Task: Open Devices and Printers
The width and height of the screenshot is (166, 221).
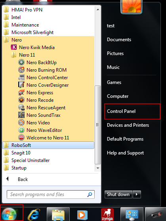Action: (x=128, y=125)
